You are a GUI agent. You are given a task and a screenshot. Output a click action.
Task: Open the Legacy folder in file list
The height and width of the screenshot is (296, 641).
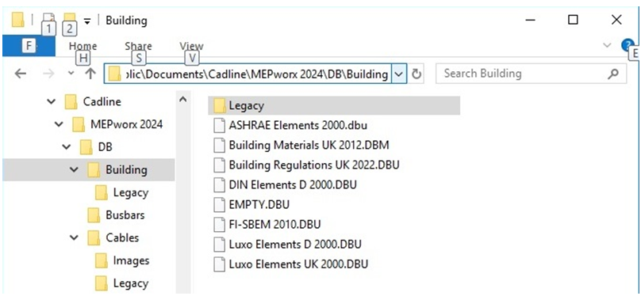pyautogui.click(x=333, y=106)
